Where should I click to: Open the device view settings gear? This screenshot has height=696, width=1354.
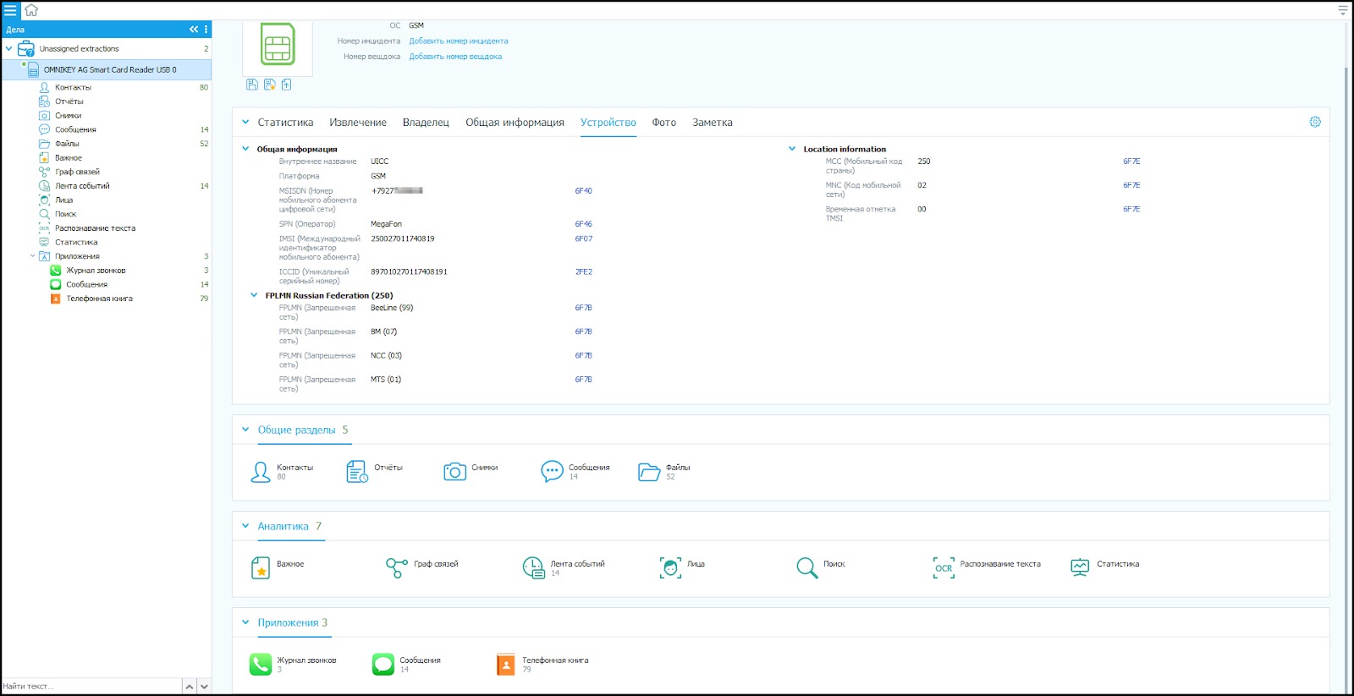[1315, 122]
